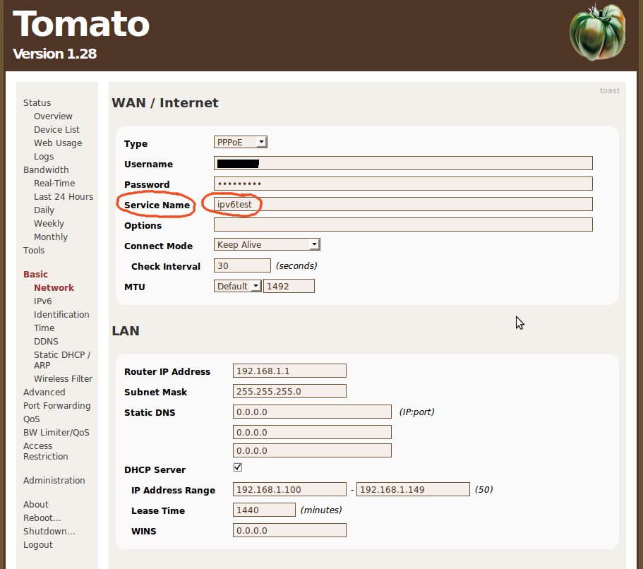Open the DDNS page
The width and height of the screenshot is (643, 569).
(x=46, y=341)
